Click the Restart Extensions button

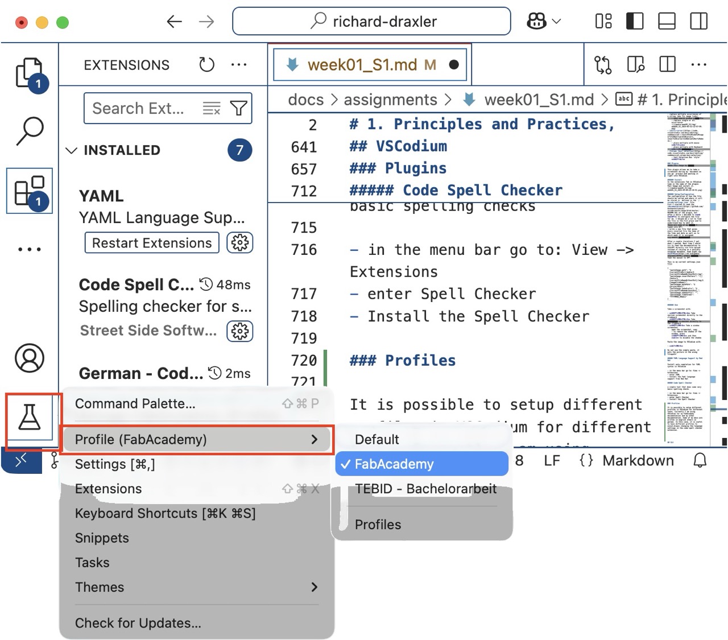click(152, 243)
